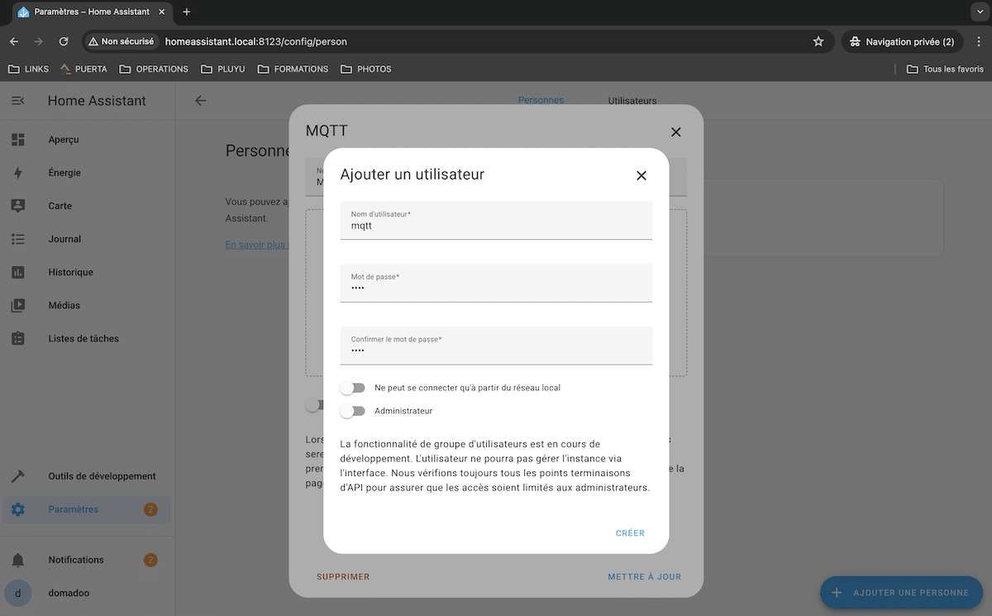Open the Aperçu dashboard icon in sidebar
Image resolution: width=992 pixels, height=616 pixels.
18,140
